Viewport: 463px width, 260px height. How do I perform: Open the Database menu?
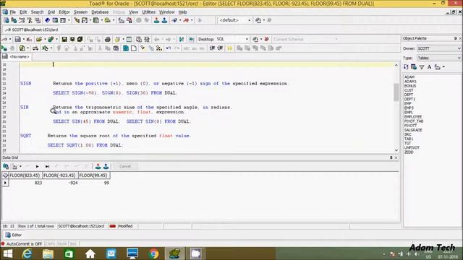100,12
